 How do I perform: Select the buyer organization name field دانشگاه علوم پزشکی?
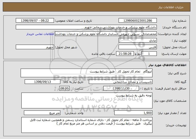[x=86, y=27]
